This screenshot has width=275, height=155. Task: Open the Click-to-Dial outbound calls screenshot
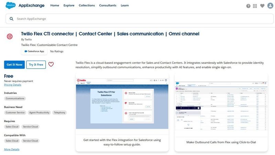click(221, 106)
